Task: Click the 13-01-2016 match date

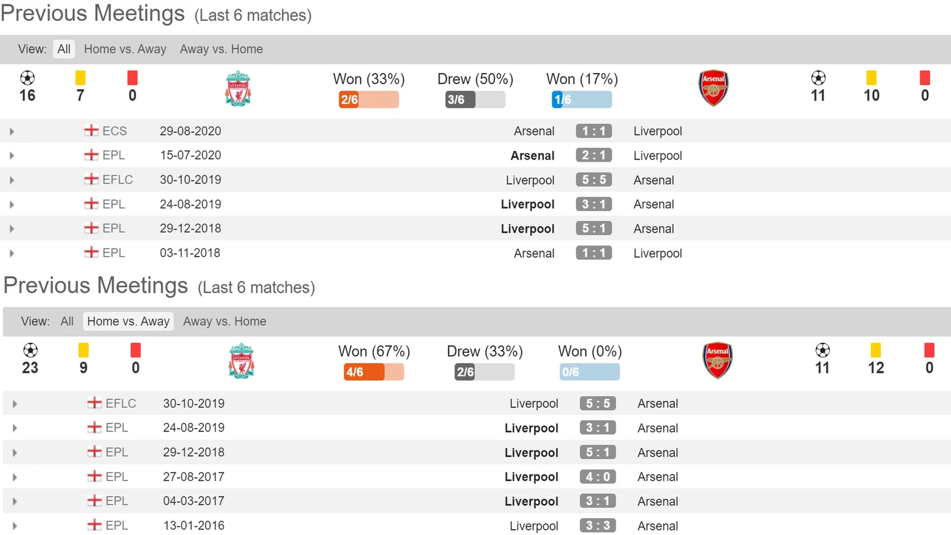Action: click(x=193, y=525)
